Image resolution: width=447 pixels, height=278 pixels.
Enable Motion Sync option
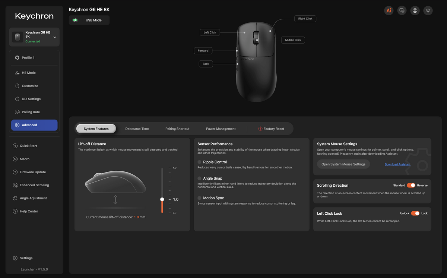[200, 198]
